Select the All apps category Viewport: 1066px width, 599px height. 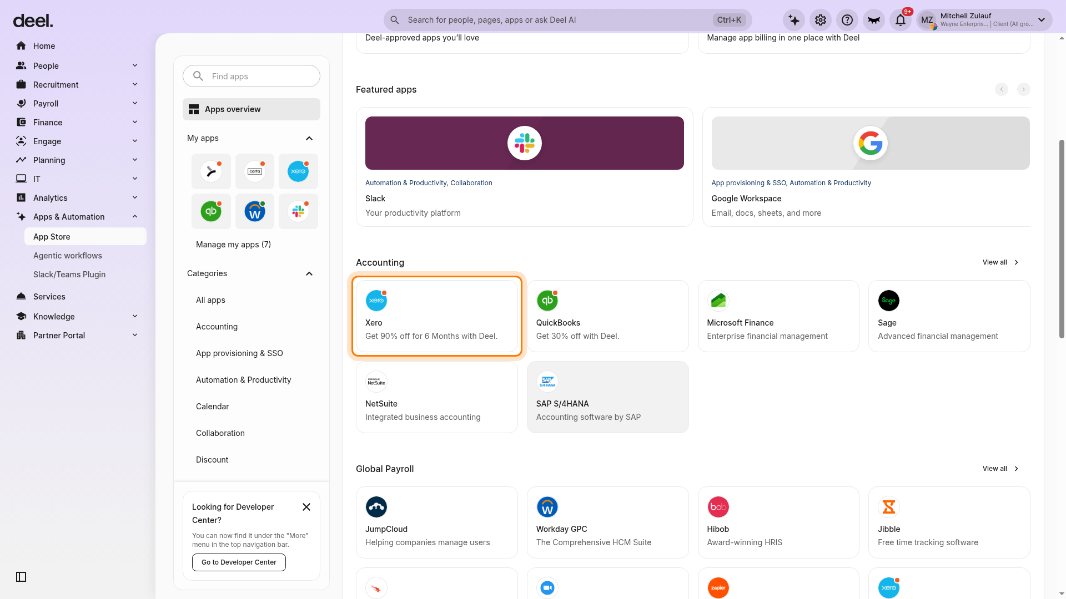point(210,300)
